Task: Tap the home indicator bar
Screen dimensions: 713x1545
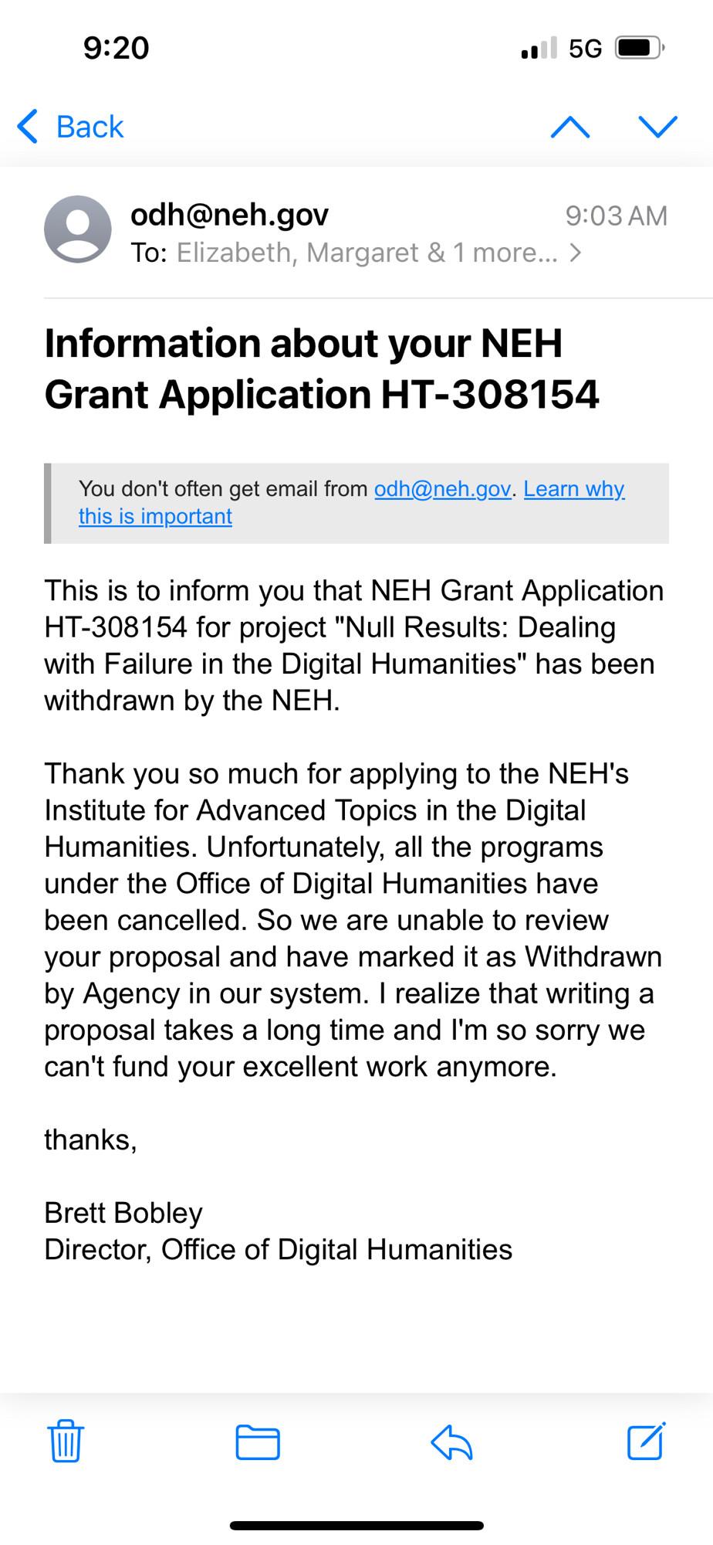Action: click(x=356, y=1525)
